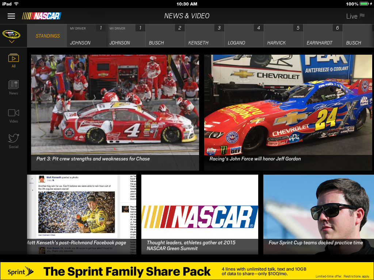Image resolution: width=374 pixels, height=280 pixels.
Task: Tap 'Thought leaders, athletes gather' caption
Action: point(191,245)
